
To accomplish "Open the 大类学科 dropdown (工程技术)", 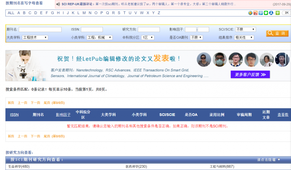I will pyautogui.click(x=35, y=37).
